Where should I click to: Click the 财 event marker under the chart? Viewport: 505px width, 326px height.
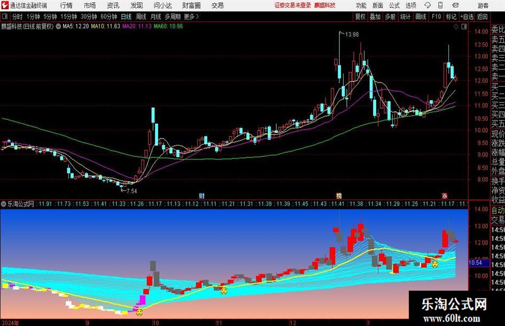click(201, 195)
